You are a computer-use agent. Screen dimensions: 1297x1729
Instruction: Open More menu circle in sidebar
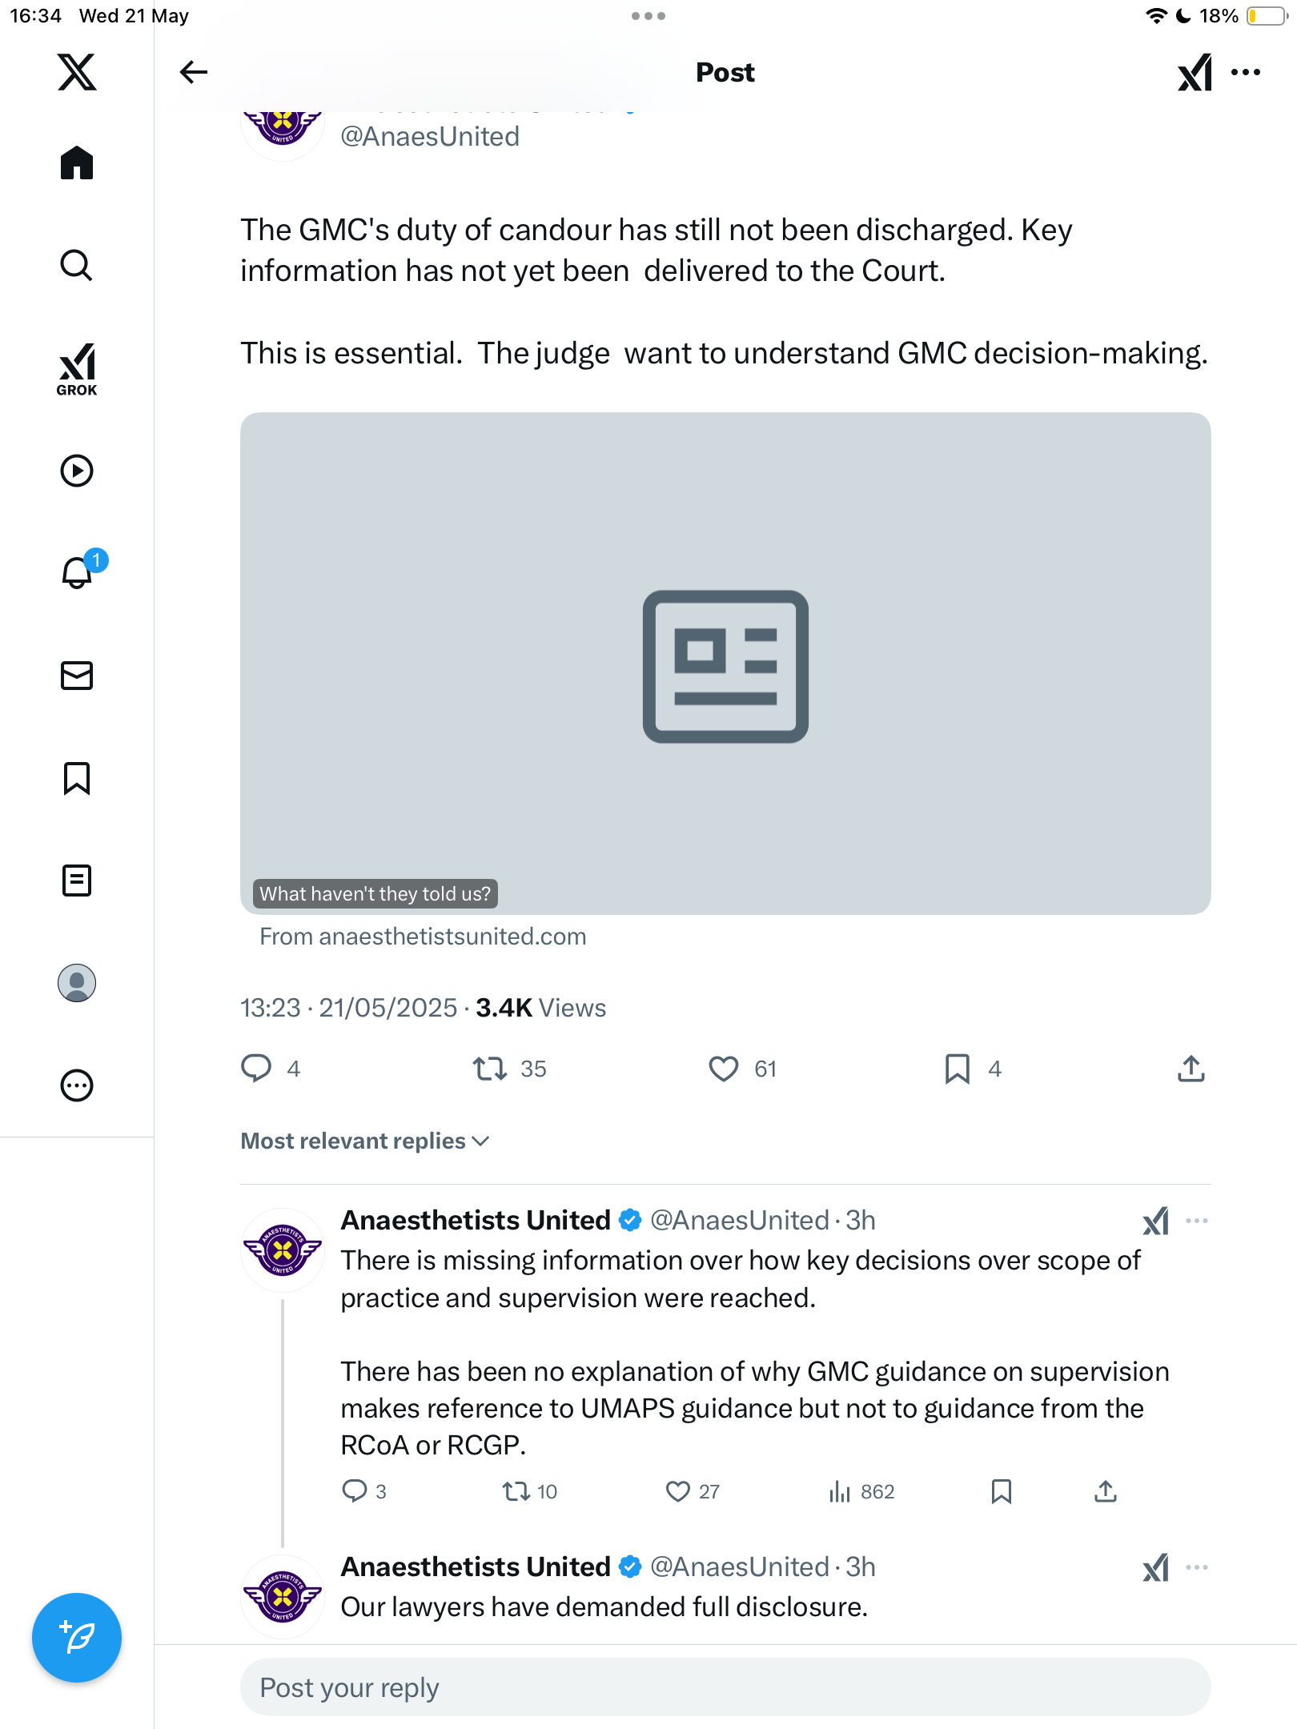[x=77, y=1085]
